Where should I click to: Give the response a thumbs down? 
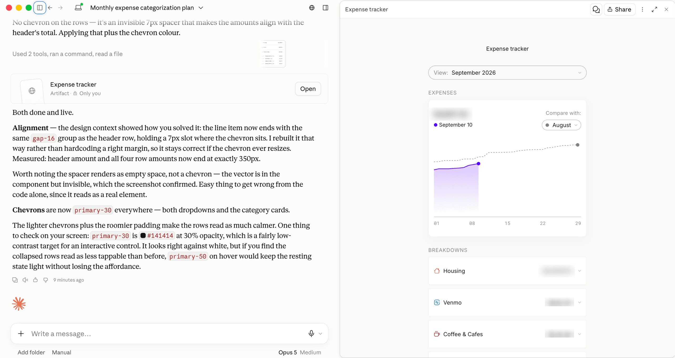click(46, 280)
